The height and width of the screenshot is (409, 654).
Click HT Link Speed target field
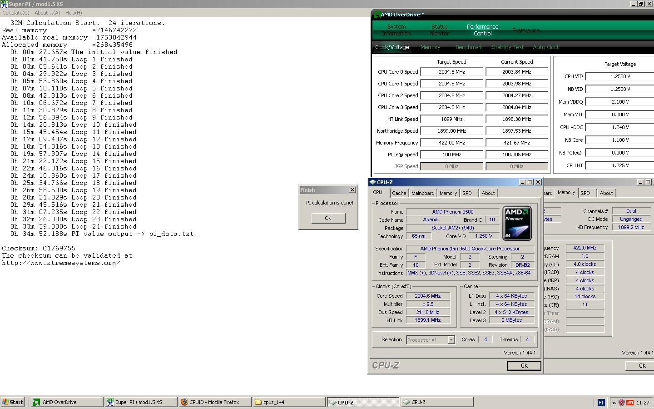pos(451,119)
